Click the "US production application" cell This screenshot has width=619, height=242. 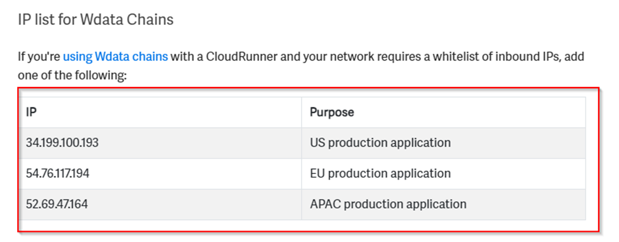point(443,143)
